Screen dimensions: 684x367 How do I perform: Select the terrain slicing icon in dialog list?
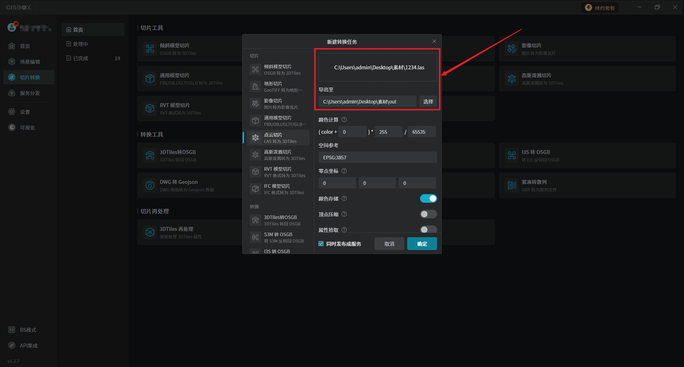(x=255, y=86)
